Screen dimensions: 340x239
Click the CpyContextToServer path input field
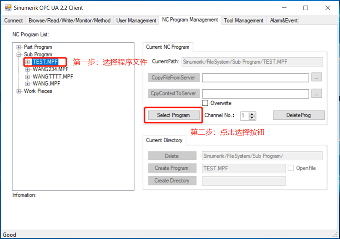[255, 94]
